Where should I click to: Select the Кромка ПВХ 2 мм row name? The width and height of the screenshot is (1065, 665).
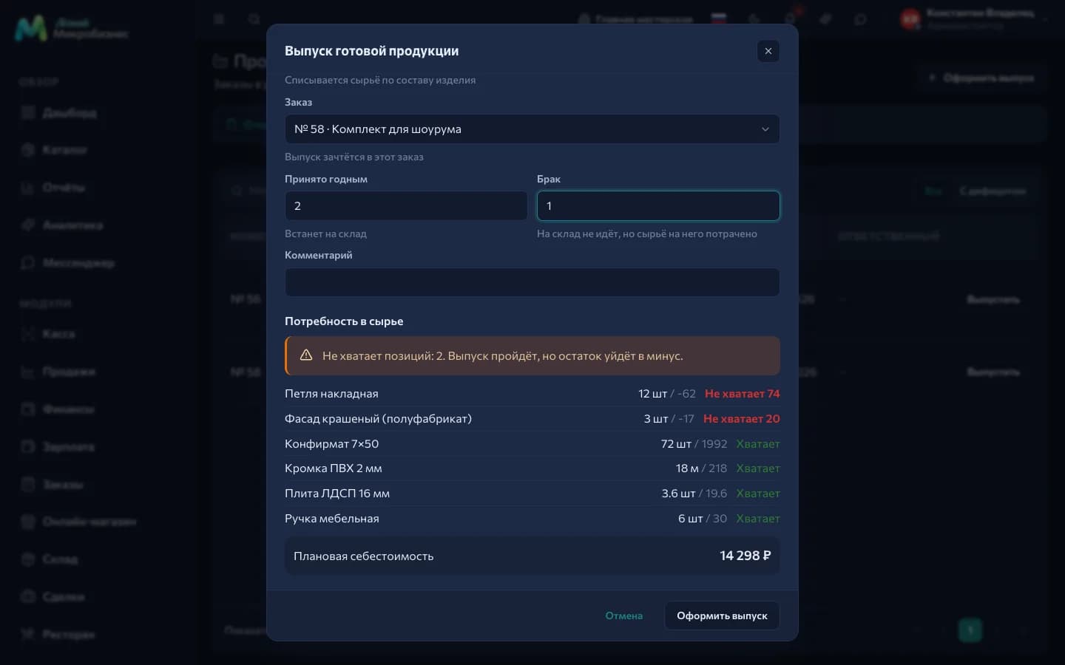[x=334, y=468]
